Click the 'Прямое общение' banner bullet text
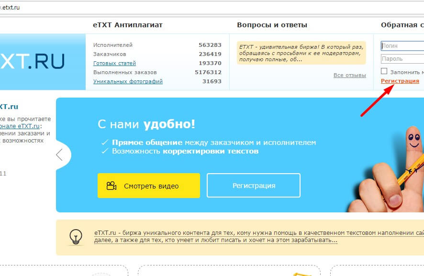Screen dimensions: 424x276 click(x=214, y=143)
